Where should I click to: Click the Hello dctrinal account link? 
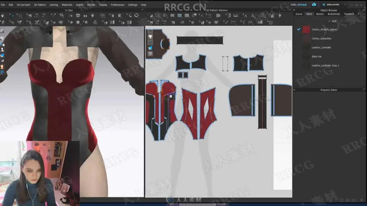[299, 5]
